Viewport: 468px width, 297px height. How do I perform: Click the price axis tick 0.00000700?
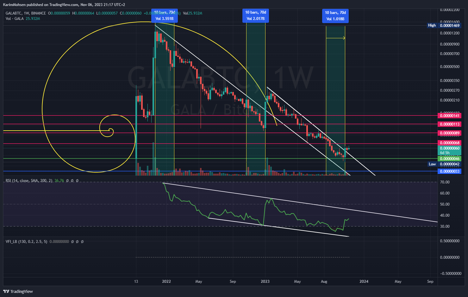pos(450,54)
